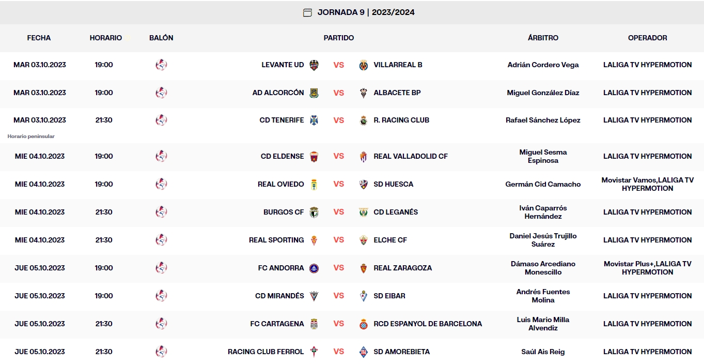704x364 pixels.
Task: Click the Real Oviedo crest icon
Action: click(314, 185)
